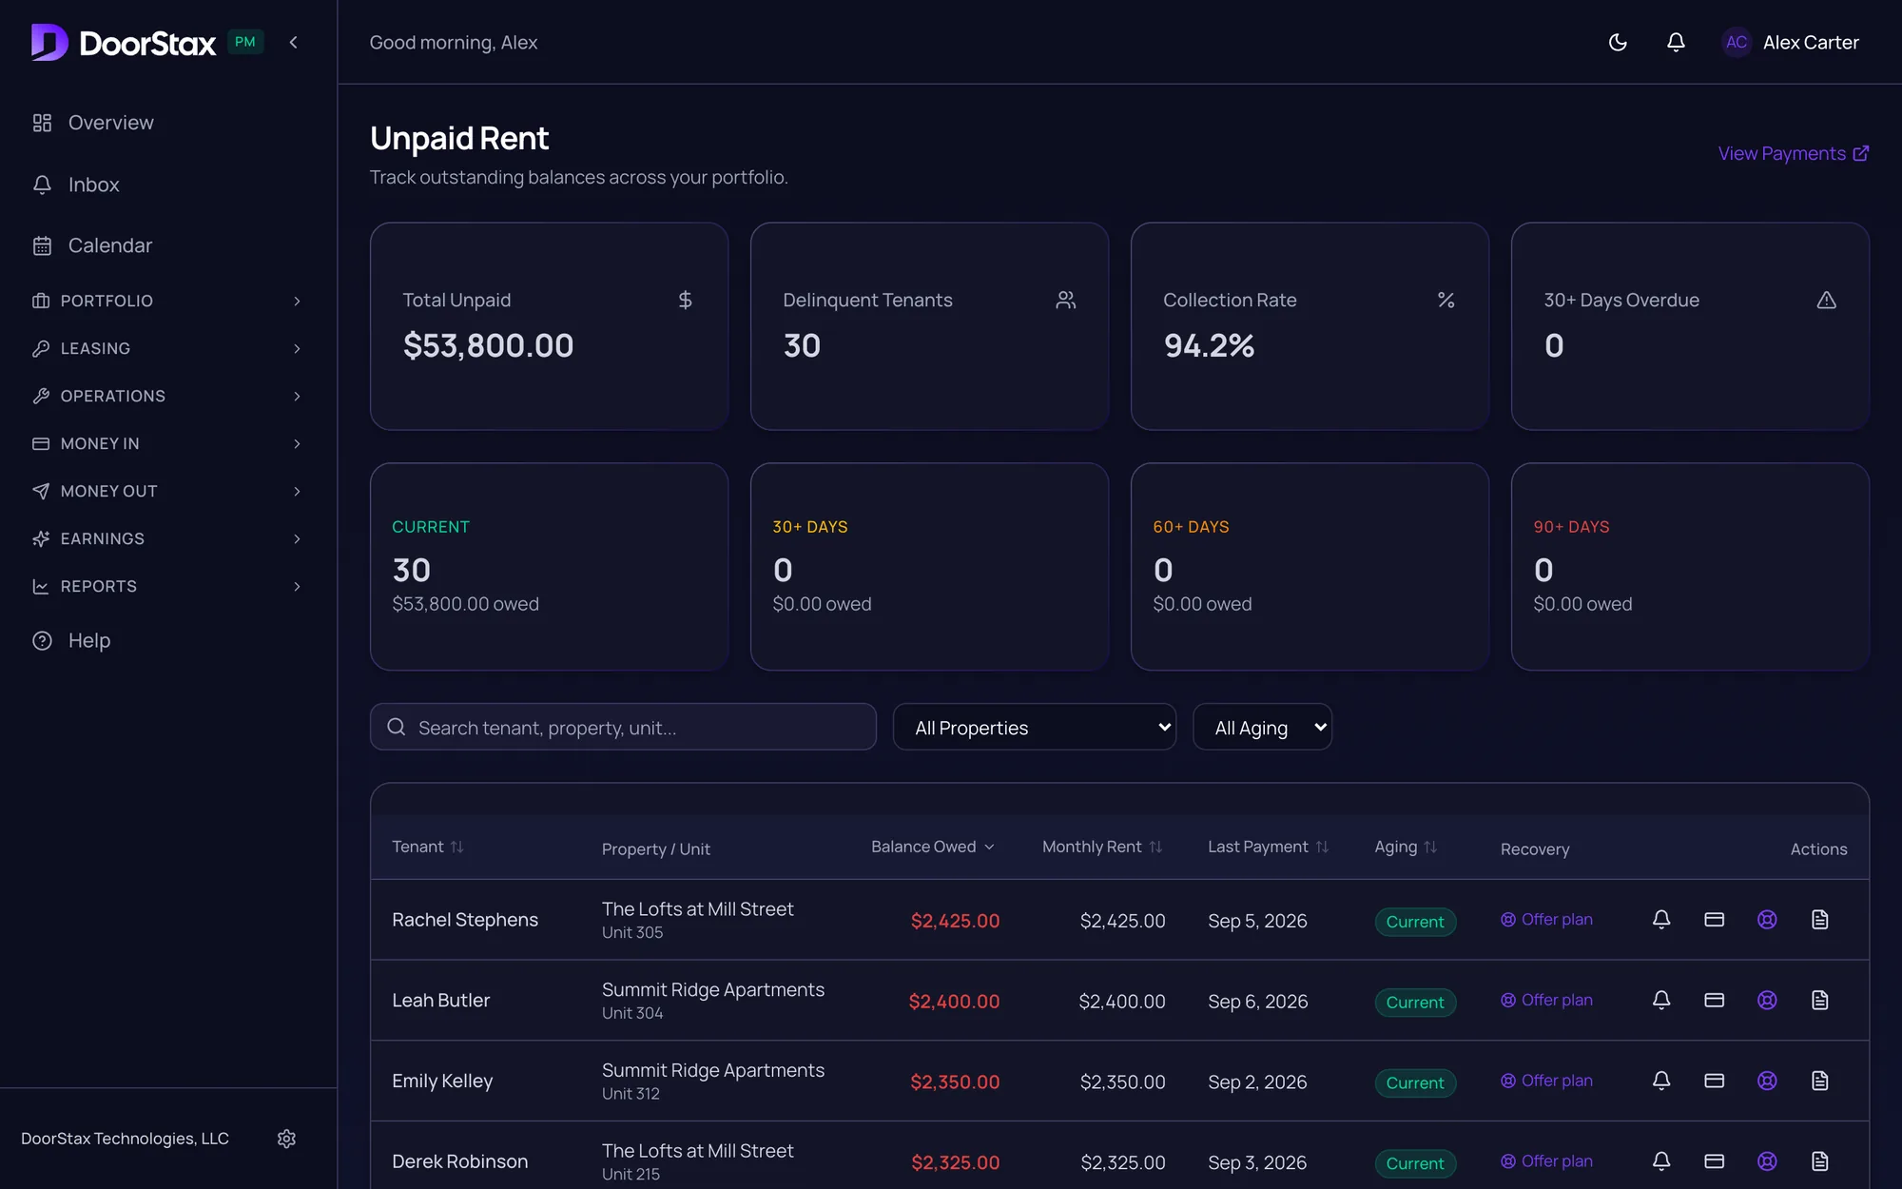The width and height of the screenshot is (1902, 1189).
Task: Send reminder bell for Rachel Stephens
Action: (x=1661, y=920)
